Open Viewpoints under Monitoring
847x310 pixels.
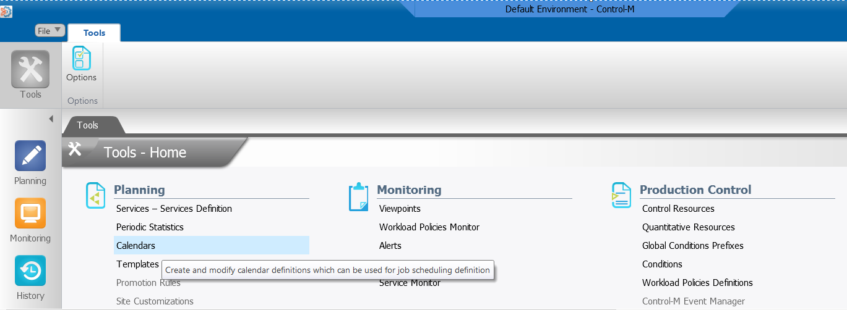[400, 209]
